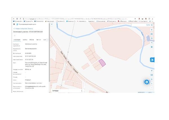Print the map with the printer icon
The width and height of the screenshot is (169, 120).
(x=152, y=47)
